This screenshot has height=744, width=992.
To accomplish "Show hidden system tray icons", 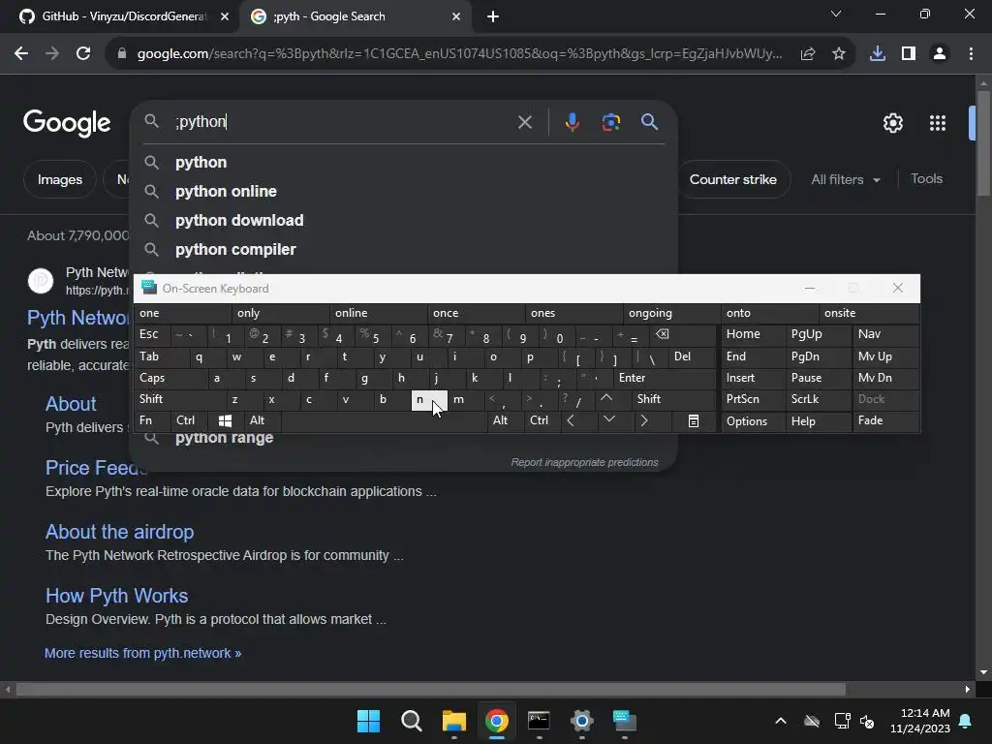I will pyautogui.click(x=781, y=721).
